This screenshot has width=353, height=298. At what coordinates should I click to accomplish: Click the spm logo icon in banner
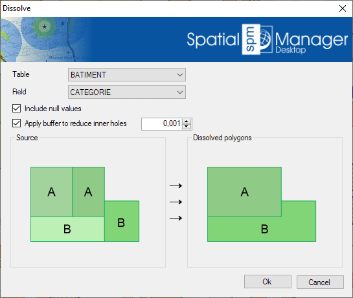[251, 39]
